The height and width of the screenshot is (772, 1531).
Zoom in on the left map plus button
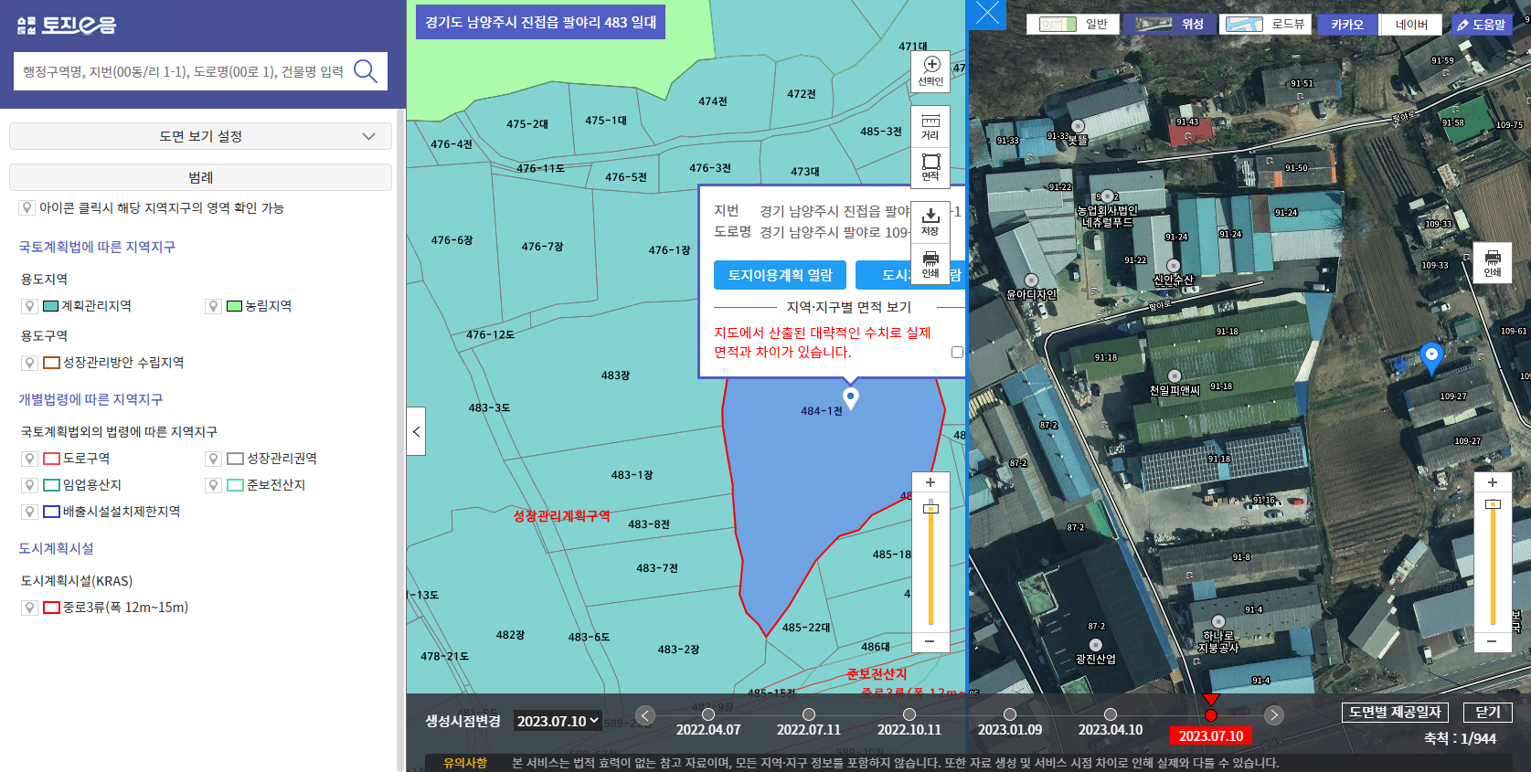click(930, 482)
